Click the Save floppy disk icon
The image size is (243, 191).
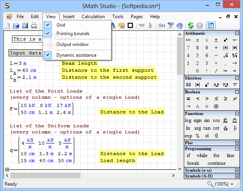point(25,25)
